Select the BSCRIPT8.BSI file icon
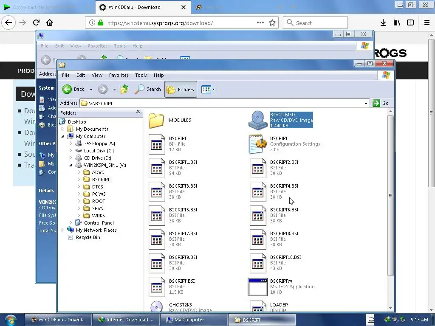The image size is (435, 326). click(x=258, y=239)
